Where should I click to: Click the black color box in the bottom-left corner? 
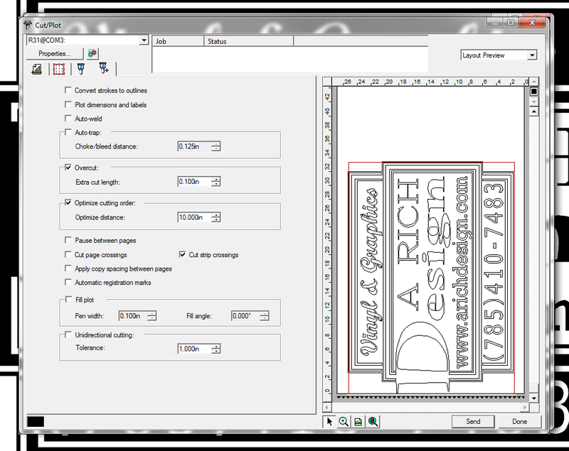(36, 422)
